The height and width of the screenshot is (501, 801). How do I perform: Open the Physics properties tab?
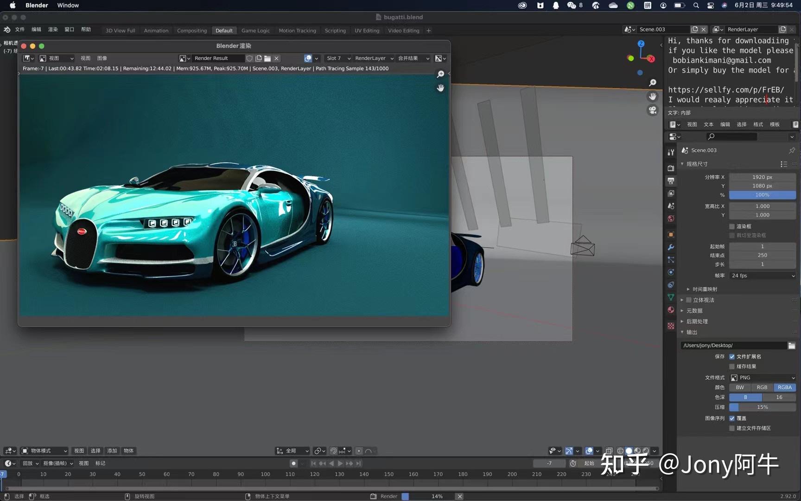(x=671, y=272)
